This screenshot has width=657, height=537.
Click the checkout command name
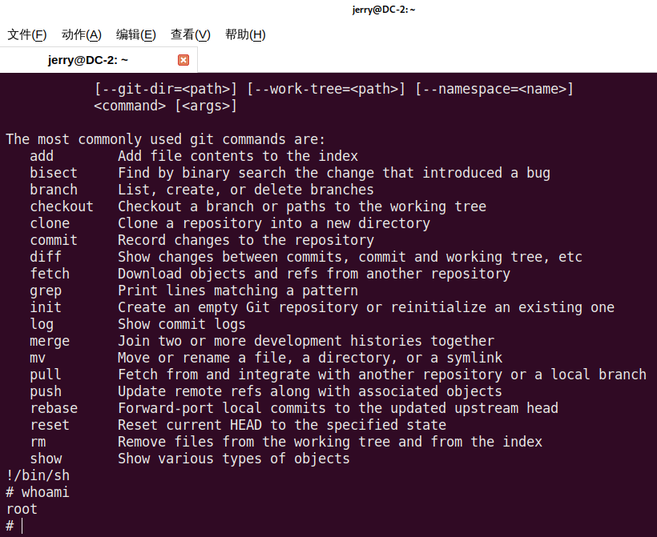tap(62, 206)
